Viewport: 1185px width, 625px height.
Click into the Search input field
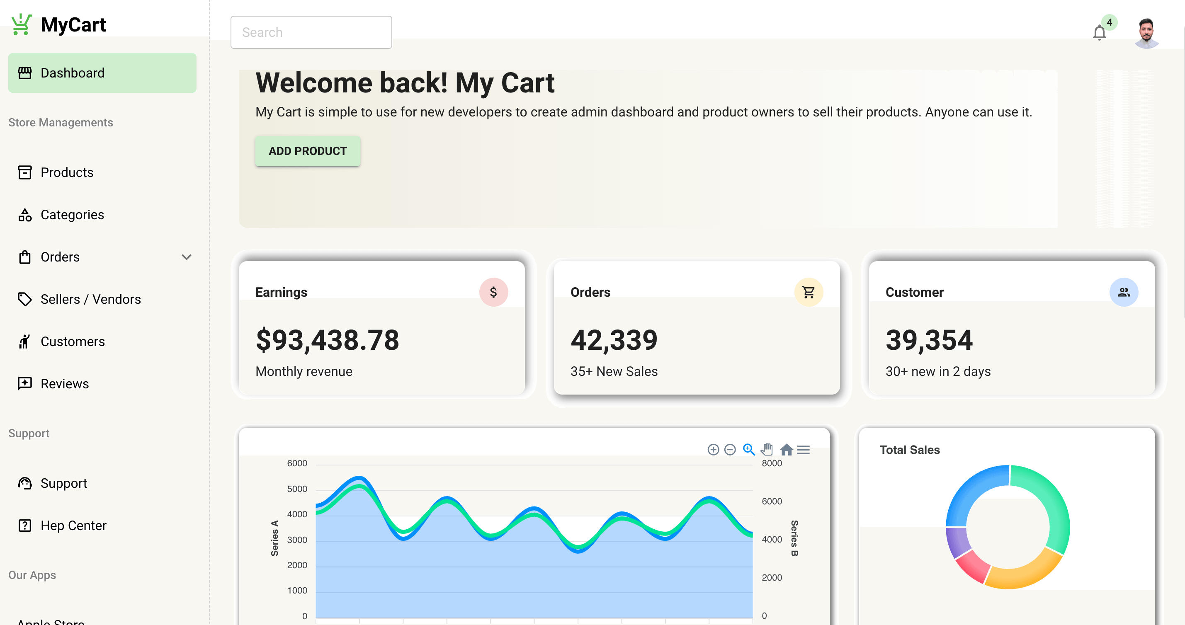311,32
